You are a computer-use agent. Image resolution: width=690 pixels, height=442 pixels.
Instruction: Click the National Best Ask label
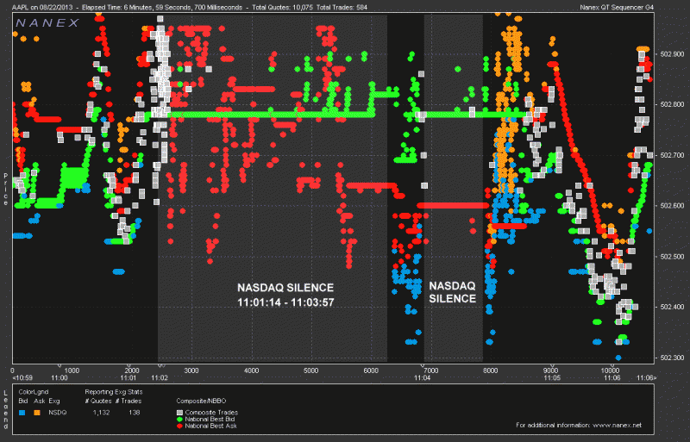pyautogui.click(x=210, y=426)
